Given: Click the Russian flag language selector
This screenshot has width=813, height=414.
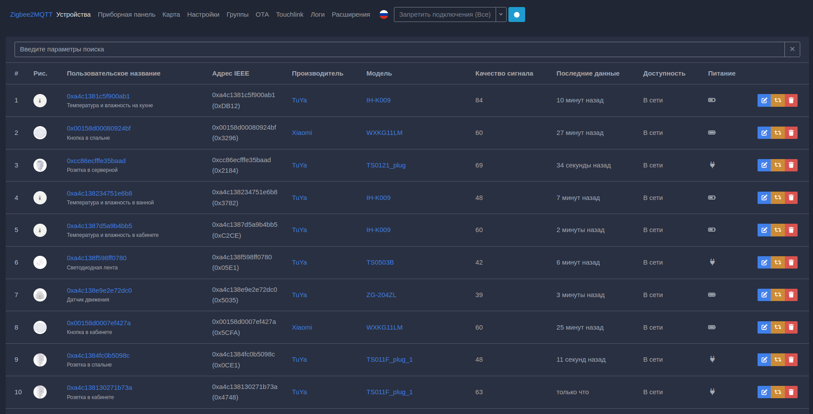Looking at the screenshot, I should (x=384, y=15).
